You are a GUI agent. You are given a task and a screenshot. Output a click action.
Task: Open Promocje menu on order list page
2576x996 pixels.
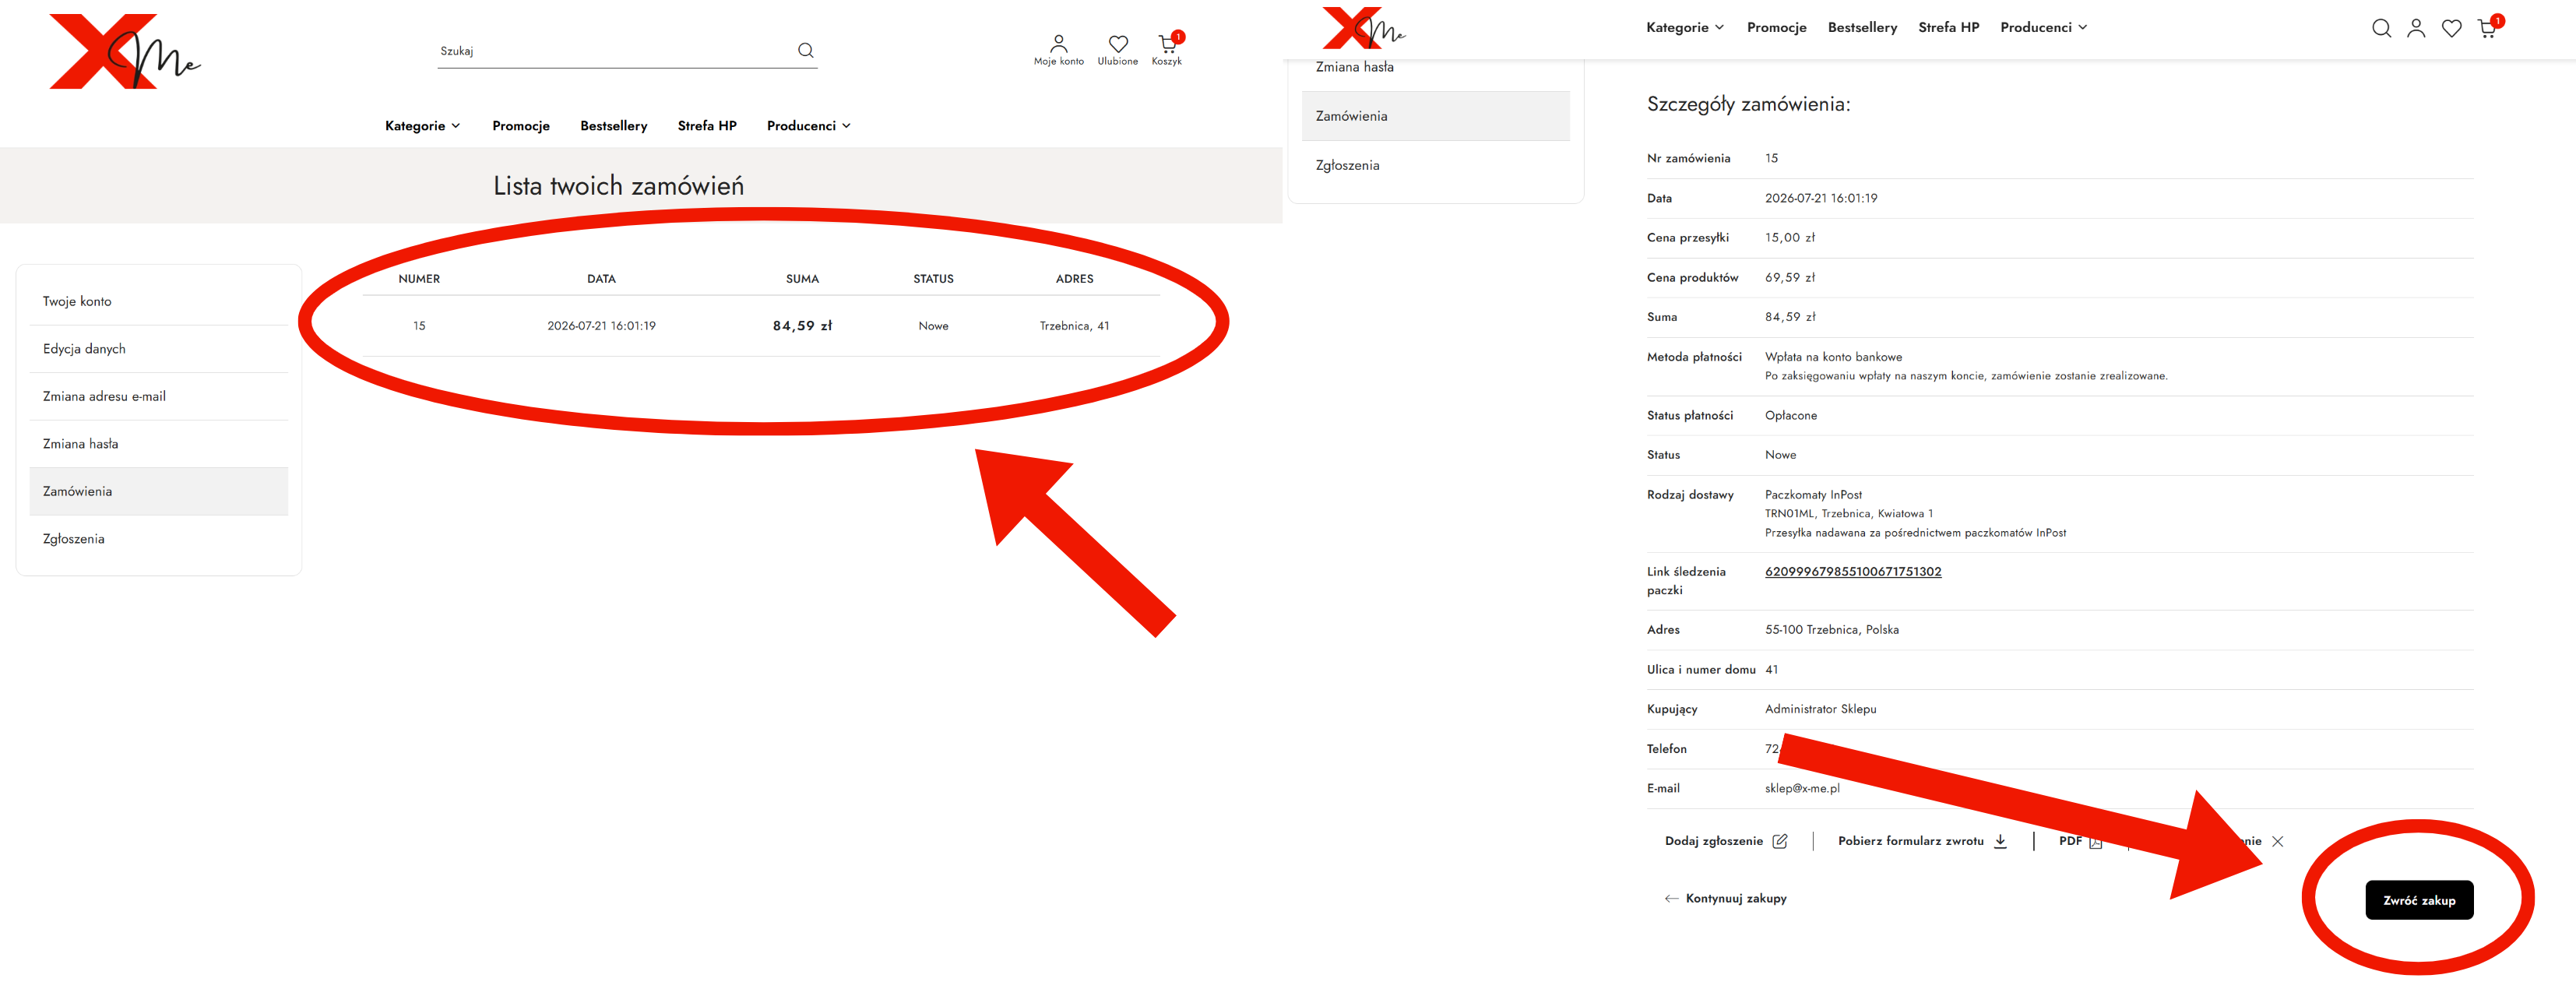tap(521, 126)
